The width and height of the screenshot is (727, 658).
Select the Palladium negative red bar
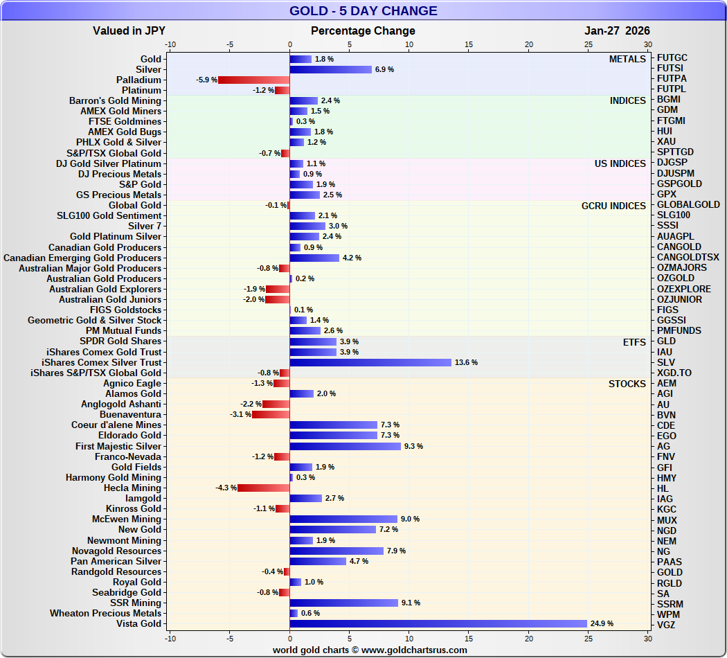tap(254, 80)
